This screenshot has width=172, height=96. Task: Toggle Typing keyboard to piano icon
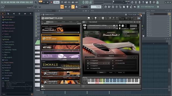62,7
